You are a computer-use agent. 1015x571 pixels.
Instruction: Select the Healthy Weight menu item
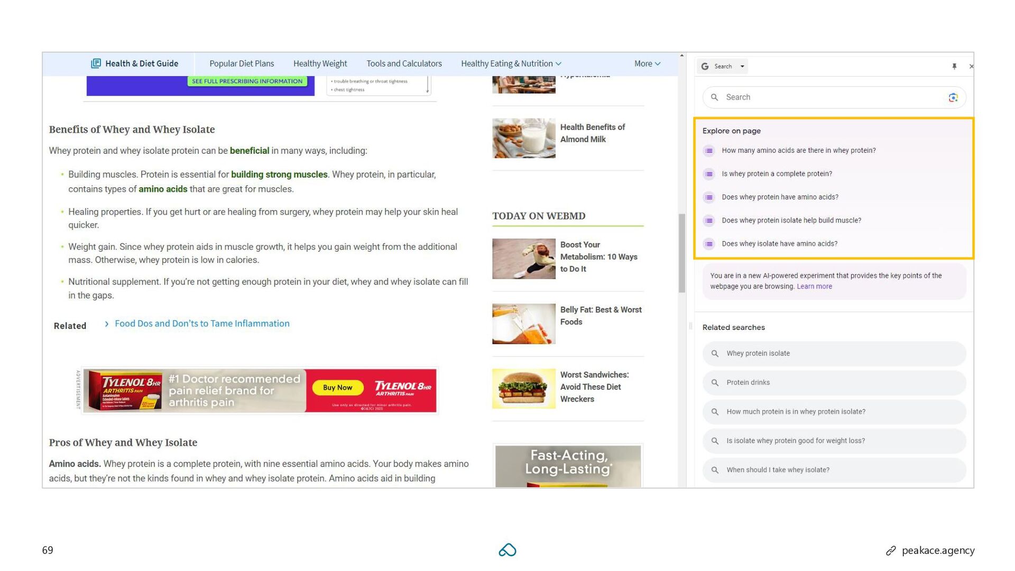[320, 63]
